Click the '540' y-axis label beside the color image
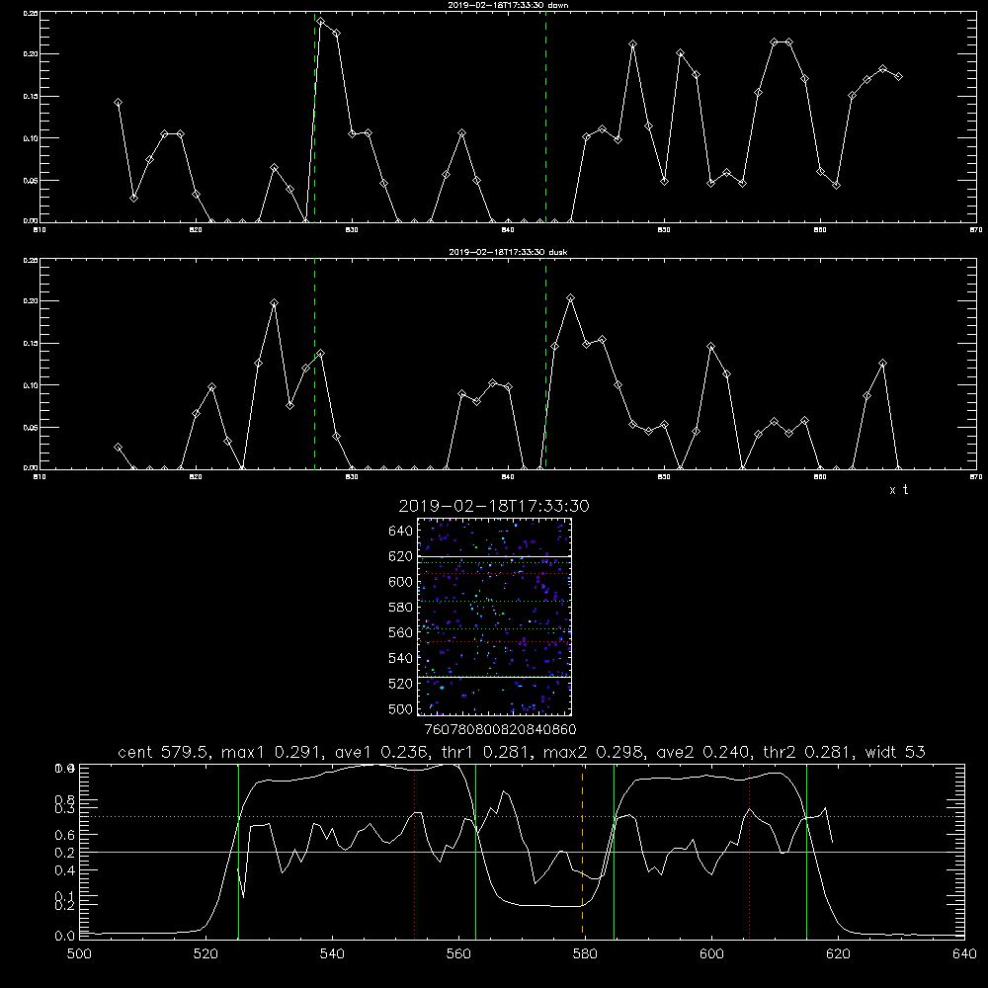Screen dimensions: 988x988 [401, 658]
